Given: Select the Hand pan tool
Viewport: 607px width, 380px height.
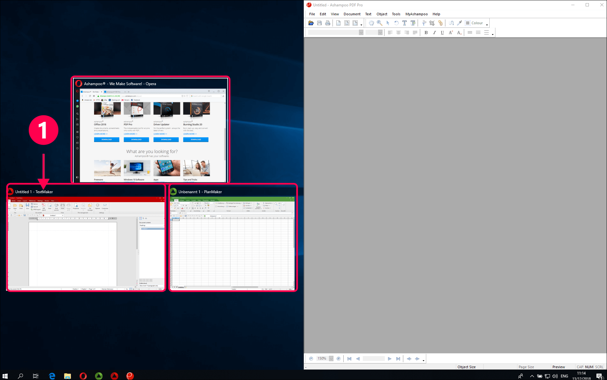Looking at the screenshot, I should point(371,23).
